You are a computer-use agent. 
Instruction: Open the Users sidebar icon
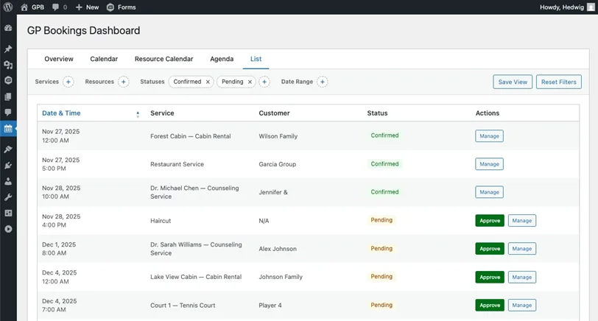[8, 181]
